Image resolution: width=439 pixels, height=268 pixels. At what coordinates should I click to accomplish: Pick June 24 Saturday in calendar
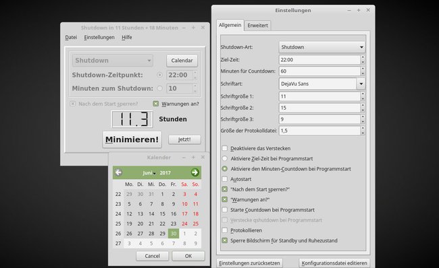tap(184, 224)
